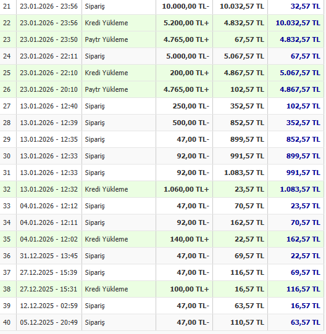This screenshot has width=326, height=334.
Task: Click the final balance 5.067,57 TL in row 25
Action: tap(300, 73)
